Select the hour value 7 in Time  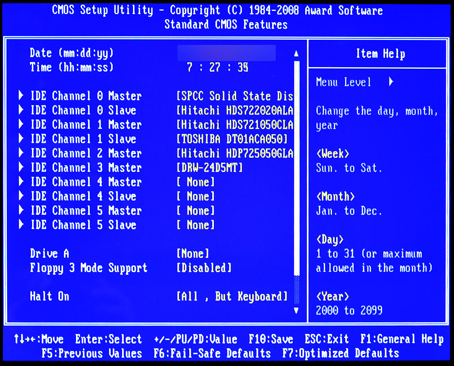click(190, 67)
